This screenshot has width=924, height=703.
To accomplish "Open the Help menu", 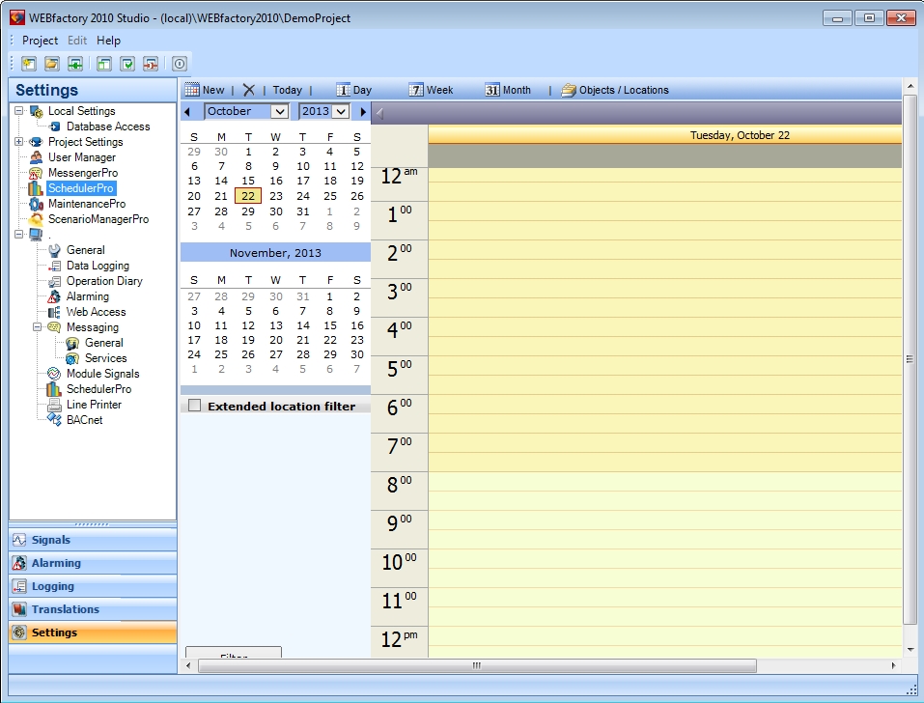I will pyautogui.click(x=108, y=41).
